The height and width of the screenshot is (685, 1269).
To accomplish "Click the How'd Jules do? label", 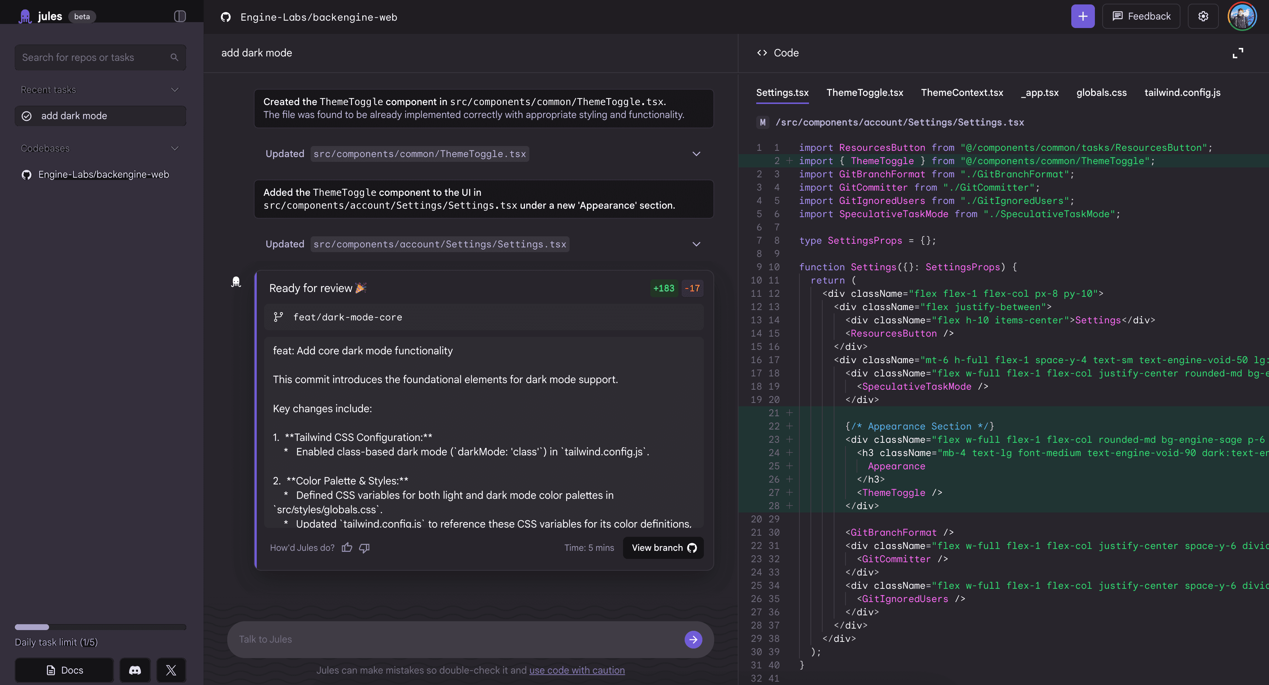I will point(302,547).
